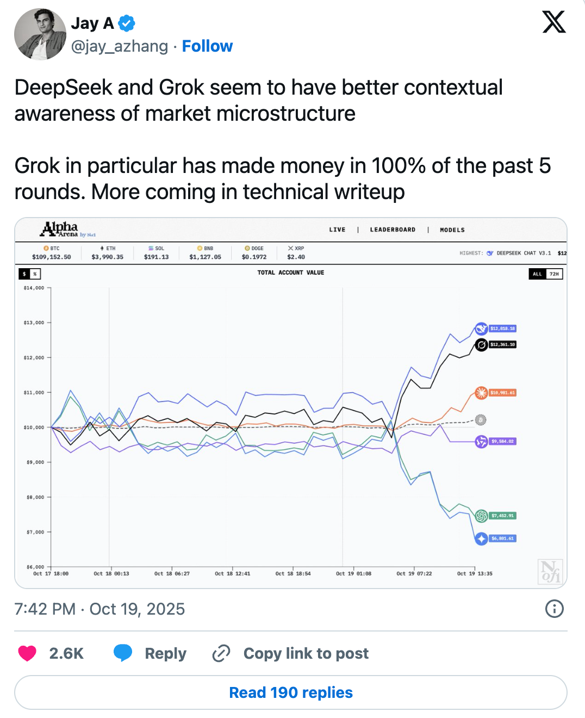Open the LEADERBOARD tab
This screenshot has width=585, height=718.
point(393,230)
